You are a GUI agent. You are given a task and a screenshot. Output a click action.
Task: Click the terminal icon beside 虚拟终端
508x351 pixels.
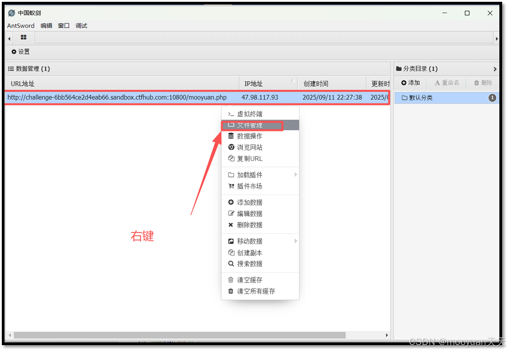(x=231, y=114)
